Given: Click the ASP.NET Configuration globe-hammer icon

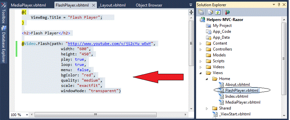Looking at the screenshot, I should pyautogui.click(x=227, y=12).
